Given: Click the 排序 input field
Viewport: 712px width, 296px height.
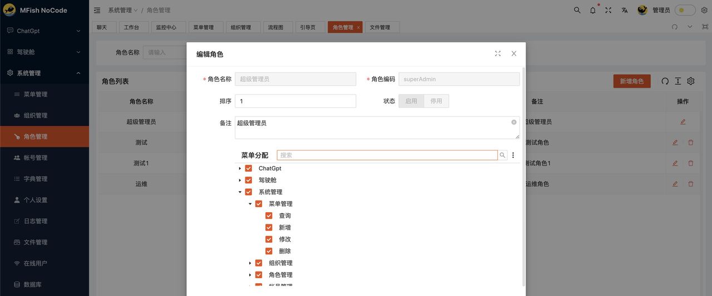Looking at the screenshot, I should (x=295, y=101).
